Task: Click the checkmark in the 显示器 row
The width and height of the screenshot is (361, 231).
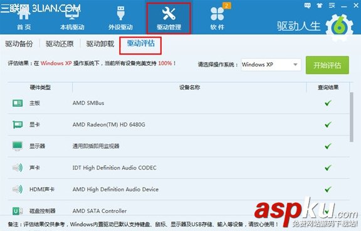Action: point(328,146)
